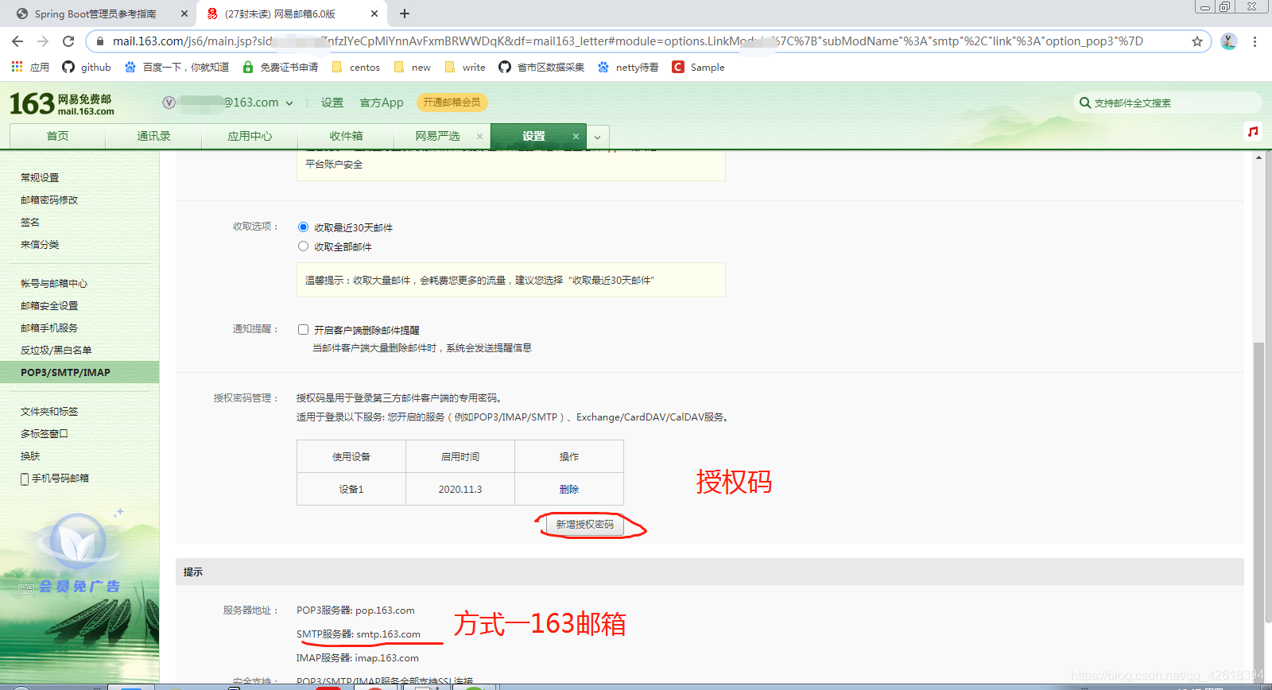
Task: Open the Chrome profile avatar
Action: (x=1229, y=41)
